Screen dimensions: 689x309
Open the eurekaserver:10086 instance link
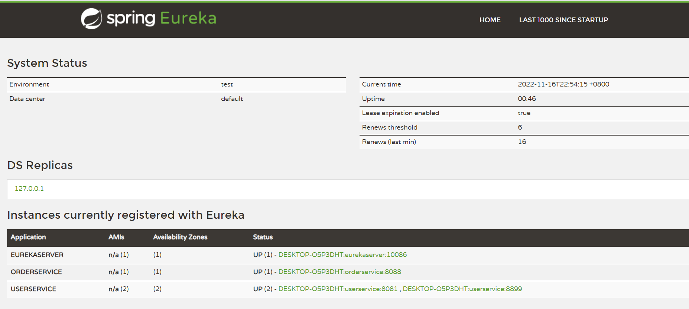click(342, 255)
